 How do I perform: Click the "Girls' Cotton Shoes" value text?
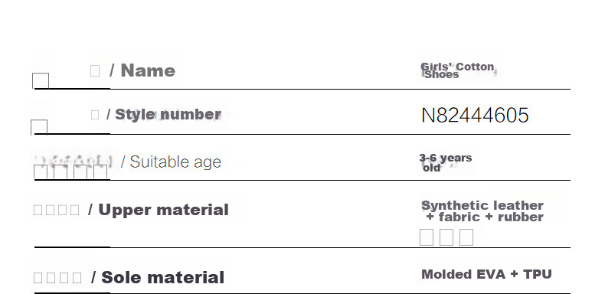(x=458, y=70)
